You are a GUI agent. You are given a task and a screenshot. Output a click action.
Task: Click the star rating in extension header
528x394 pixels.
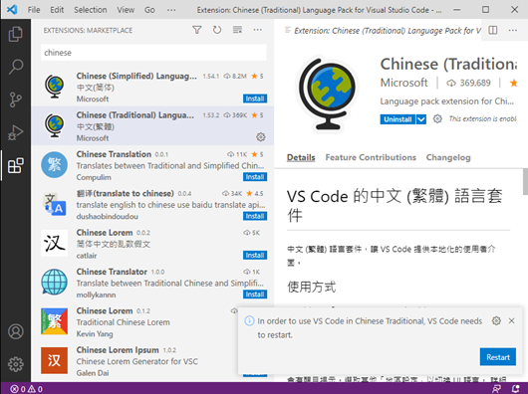[x=513, y=83]
